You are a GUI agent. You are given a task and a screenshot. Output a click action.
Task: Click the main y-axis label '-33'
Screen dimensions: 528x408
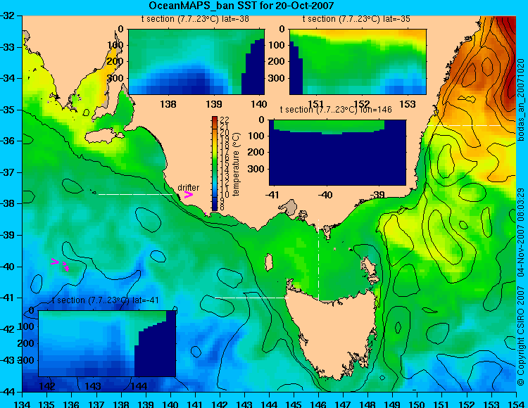[x=7, y=47]
